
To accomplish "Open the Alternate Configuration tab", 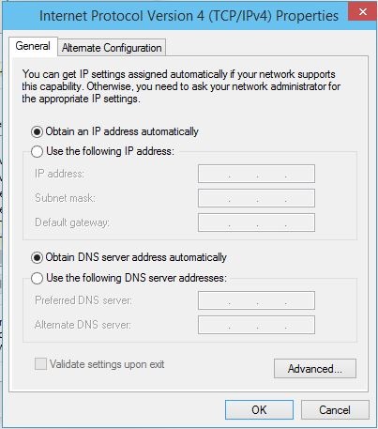I will point(112,48).
